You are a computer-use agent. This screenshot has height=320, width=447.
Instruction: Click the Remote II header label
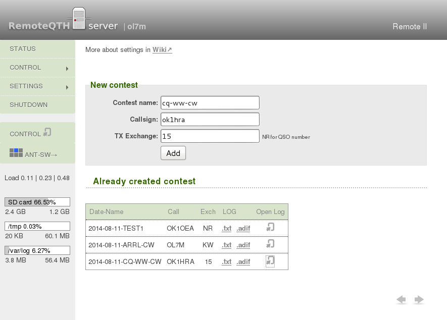pos(410,27)
